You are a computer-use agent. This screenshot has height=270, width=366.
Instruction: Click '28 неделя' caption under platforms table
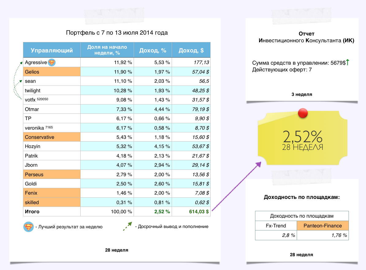pyautogui.click(x=301, y=255)
